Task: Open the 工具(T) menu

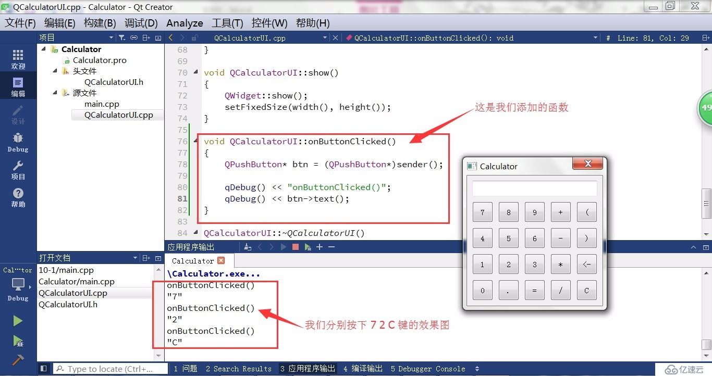Action: 227,23
